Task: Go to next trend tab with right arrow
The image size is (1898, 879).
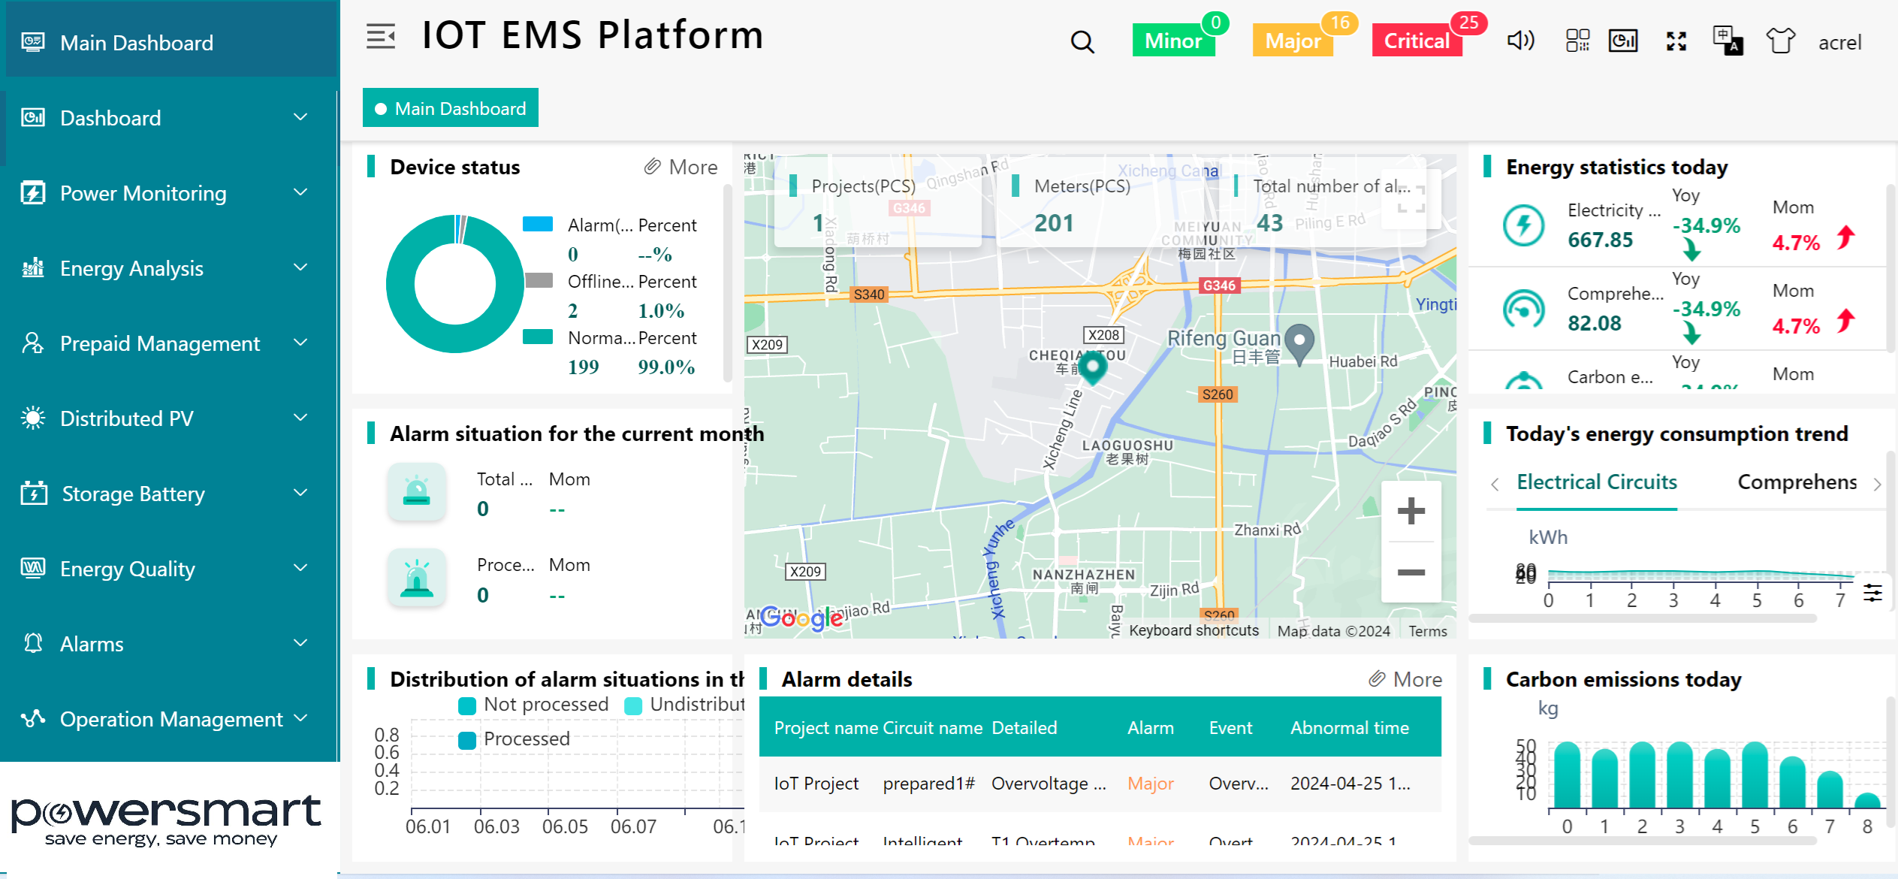Action: click(x=1876, y=484)
